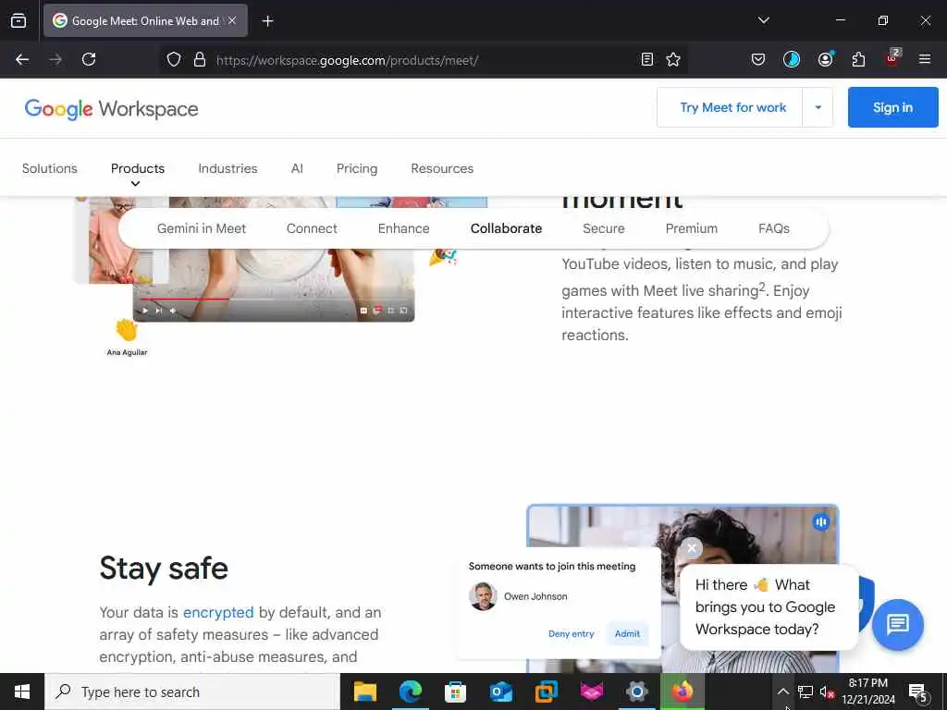Open the red extension with badge 2

tap(892, 58)
